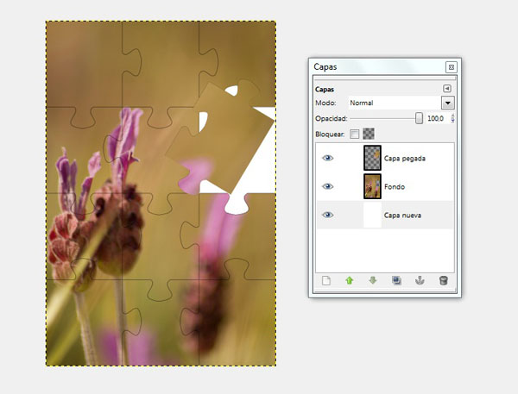This screenshot has width=518, height=394.
Task: Select the 'Fondo' layer name
Action: [395, 187]
